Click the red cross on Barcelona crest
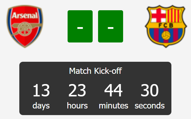Screen dimensions: 191x119 pyautogui.click(x=158, y=15)
